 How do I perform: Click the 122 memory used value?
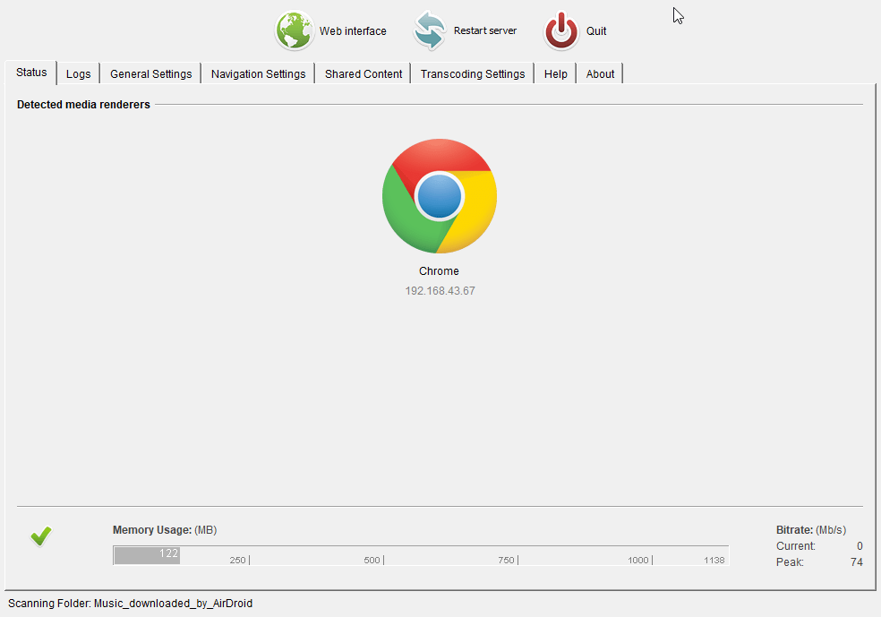click(168, 553)
